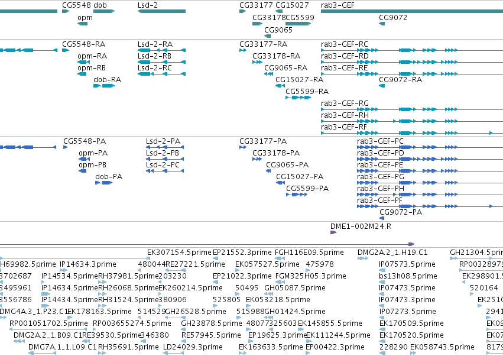Select the long purple spanning feature line
Screen dimensions: 503x356
207,244
